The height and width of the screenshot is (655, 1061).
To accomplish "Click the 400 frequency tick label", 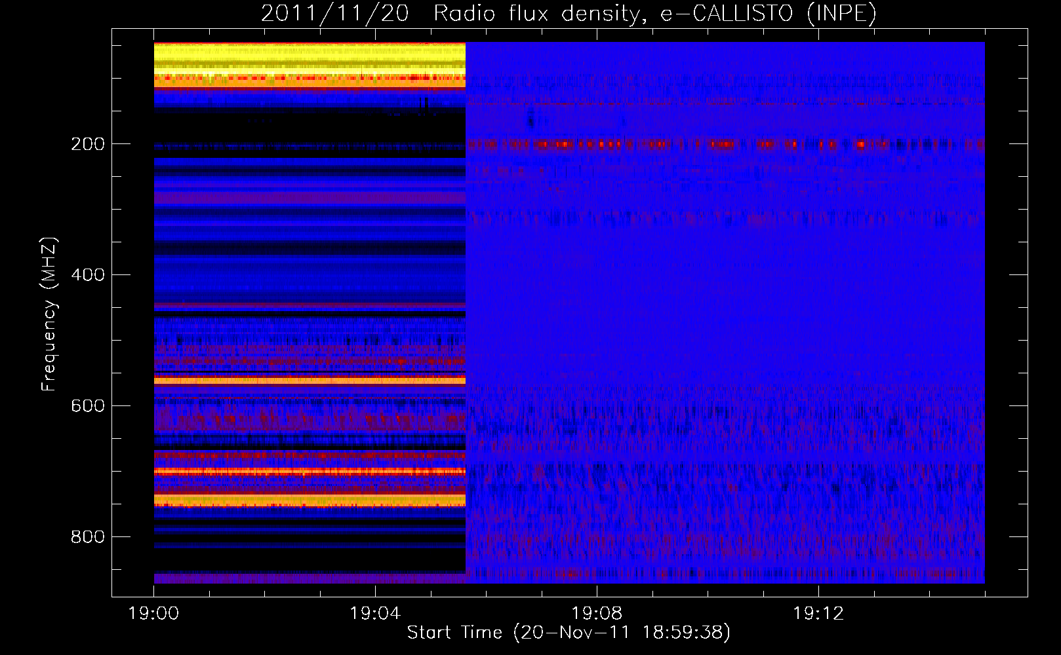I will click(88, 275).
